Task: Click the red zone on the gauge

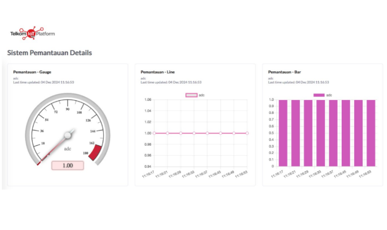Action: [x=95, y=152]
